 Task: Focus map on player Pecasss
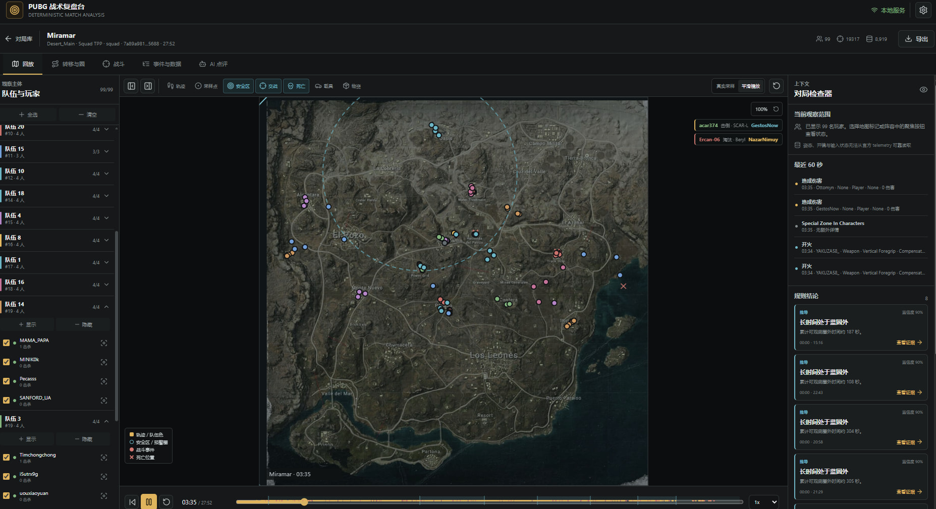(104, 381)
